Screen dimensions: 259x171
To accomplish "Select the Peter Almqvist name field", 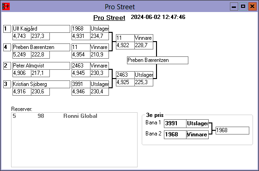I will 41,66.
